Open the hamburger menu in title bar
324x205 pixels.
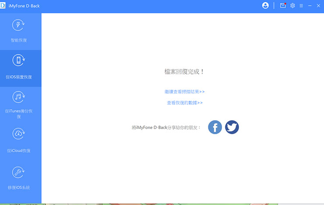click(x=301, y=6)
